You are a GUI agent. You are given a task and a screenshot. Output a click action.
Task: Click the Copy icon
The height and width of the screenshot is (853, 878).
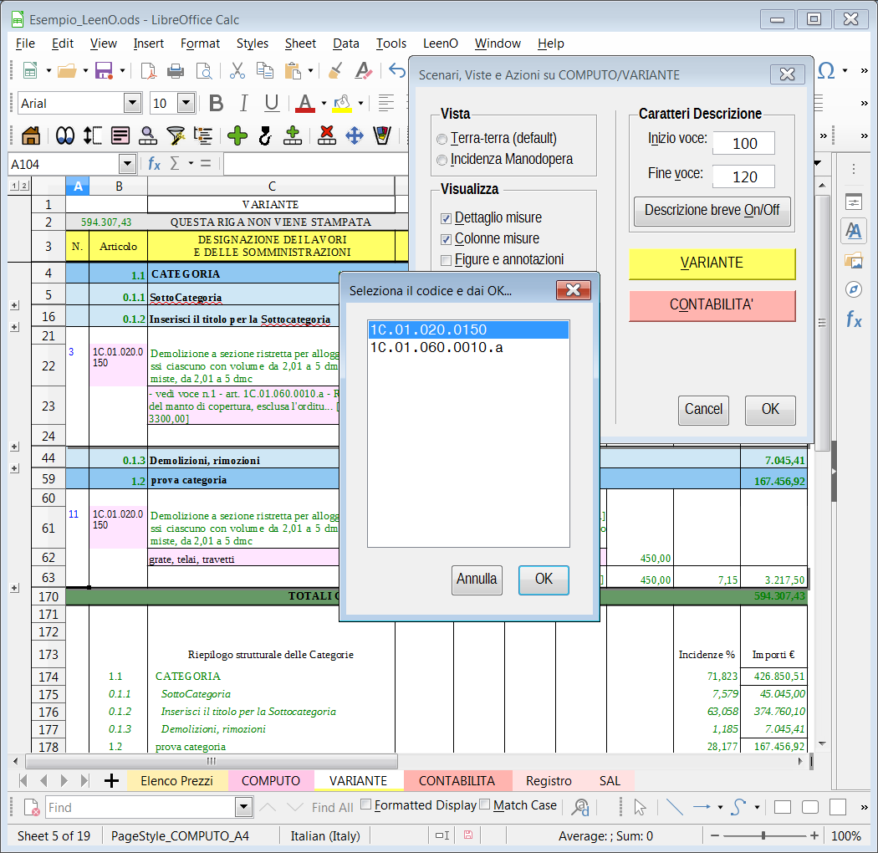(265, 71)
